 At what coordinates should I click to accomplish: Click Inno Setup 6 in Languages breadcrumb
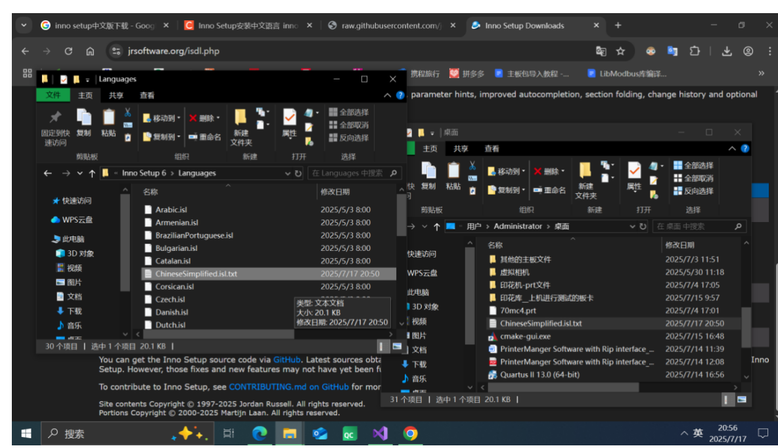pos(144,173)
